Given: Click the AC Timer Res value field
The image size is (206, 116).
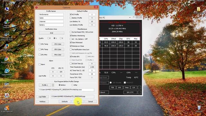Looking at the screenshot, I should click(92, 71).
